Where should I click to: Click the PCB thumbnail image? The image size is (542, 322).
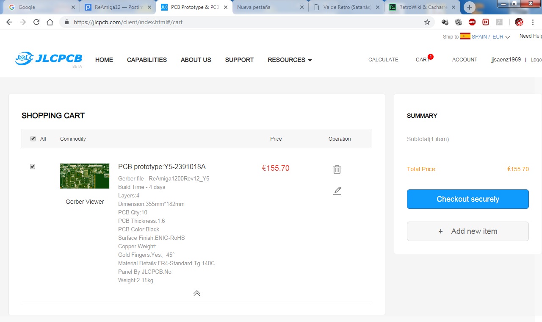coord(85,176)
